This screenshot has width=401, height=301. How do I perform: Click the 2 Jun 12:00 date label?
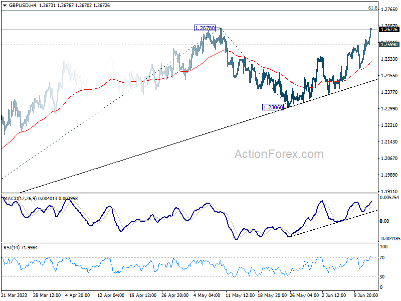point(334,295)
